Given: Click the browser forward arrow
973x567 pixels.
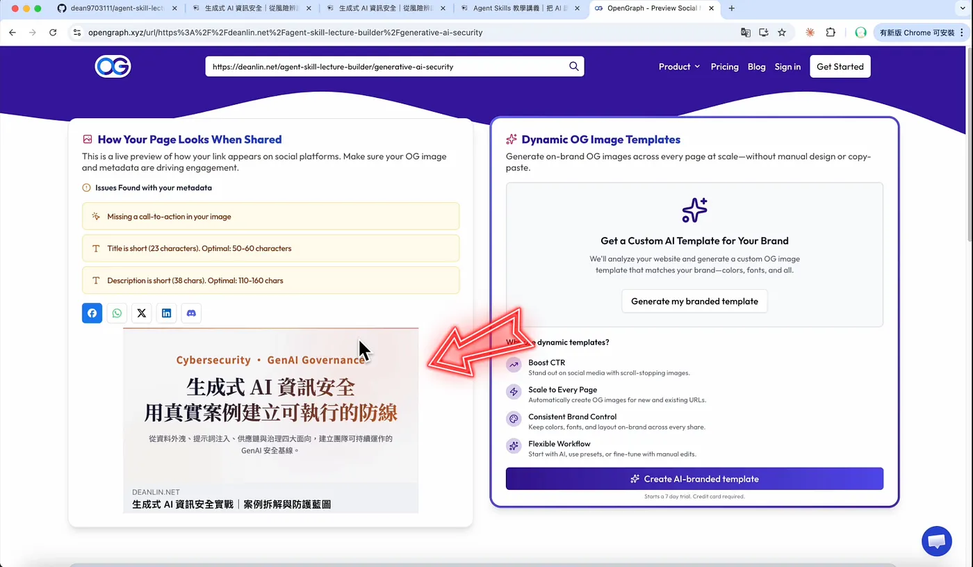Looking at the screenshot, I should point(33,32).
